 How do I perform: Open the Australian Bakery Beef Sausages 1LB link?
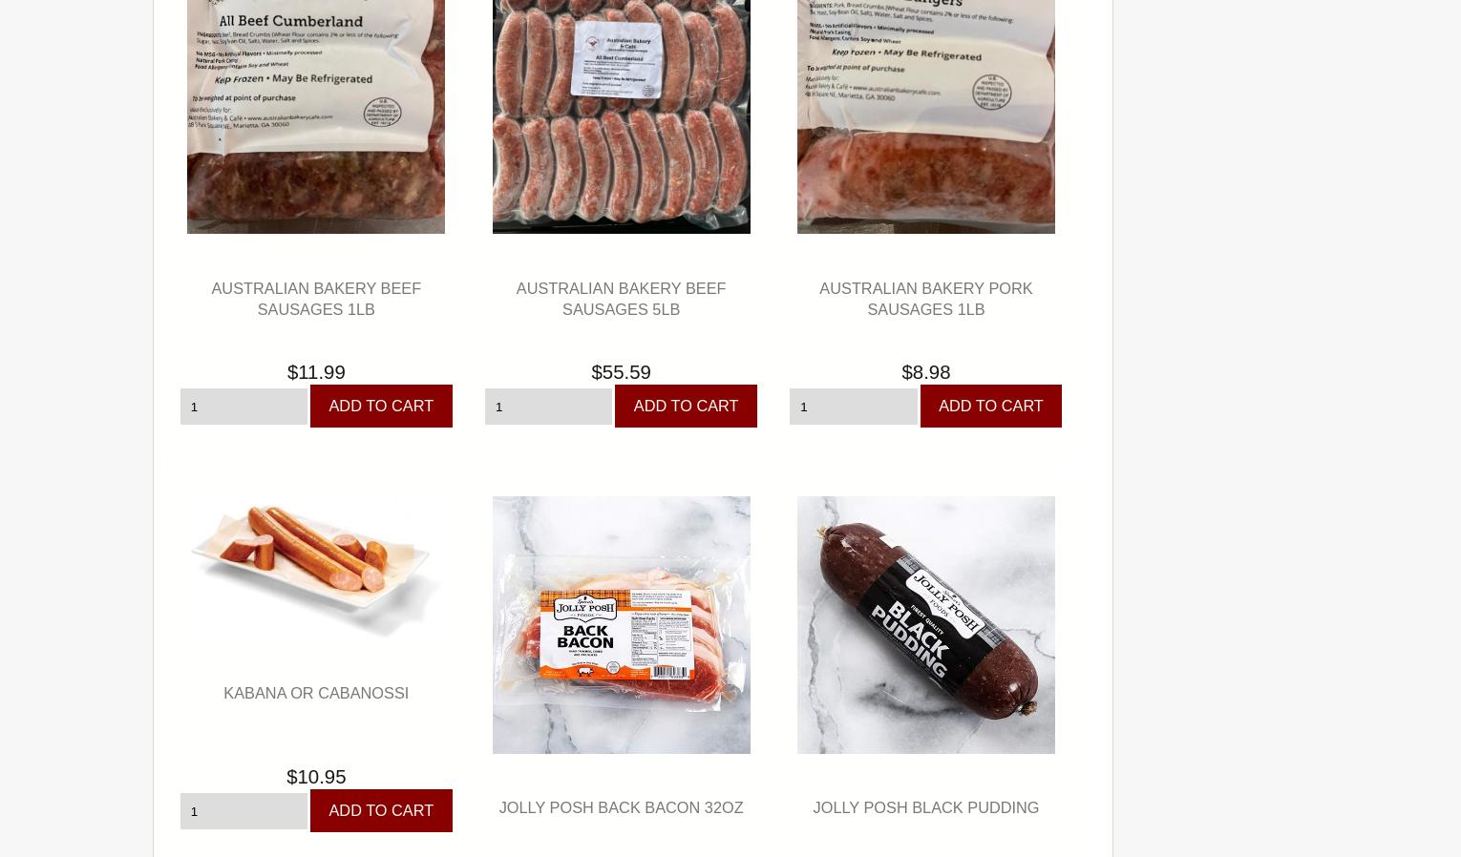click(x=316, y=299)
